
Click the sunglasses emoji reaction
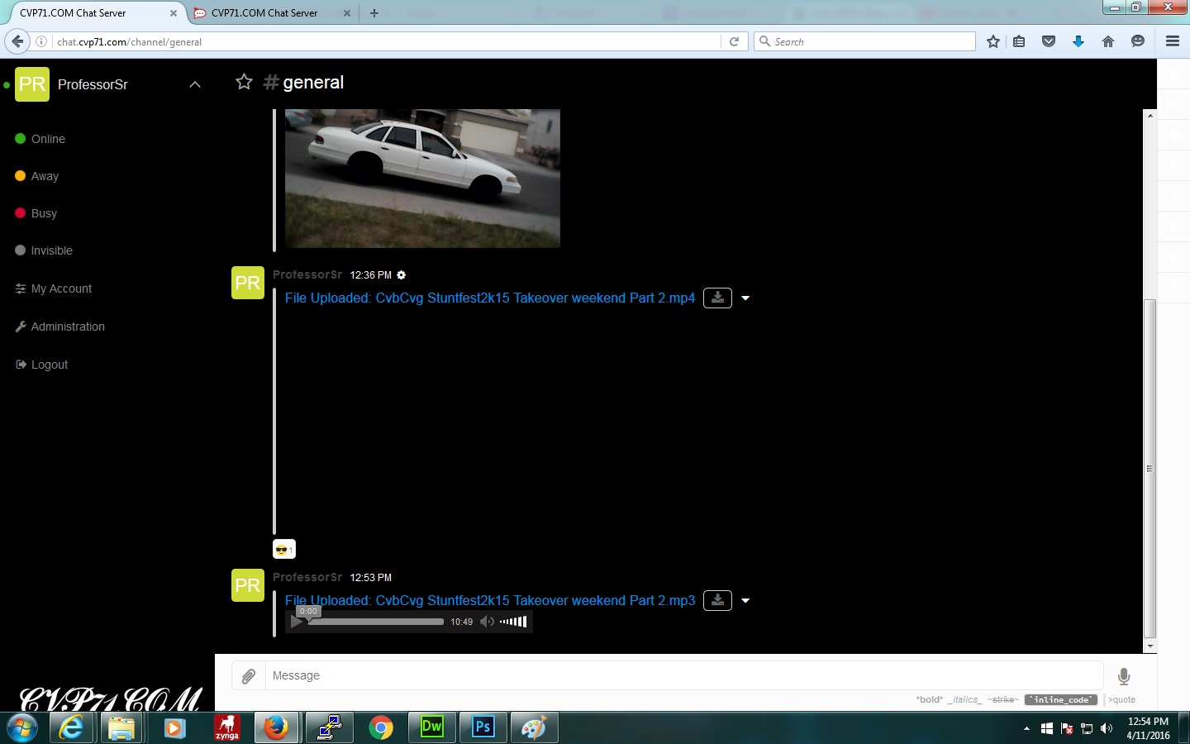point(283,549)
